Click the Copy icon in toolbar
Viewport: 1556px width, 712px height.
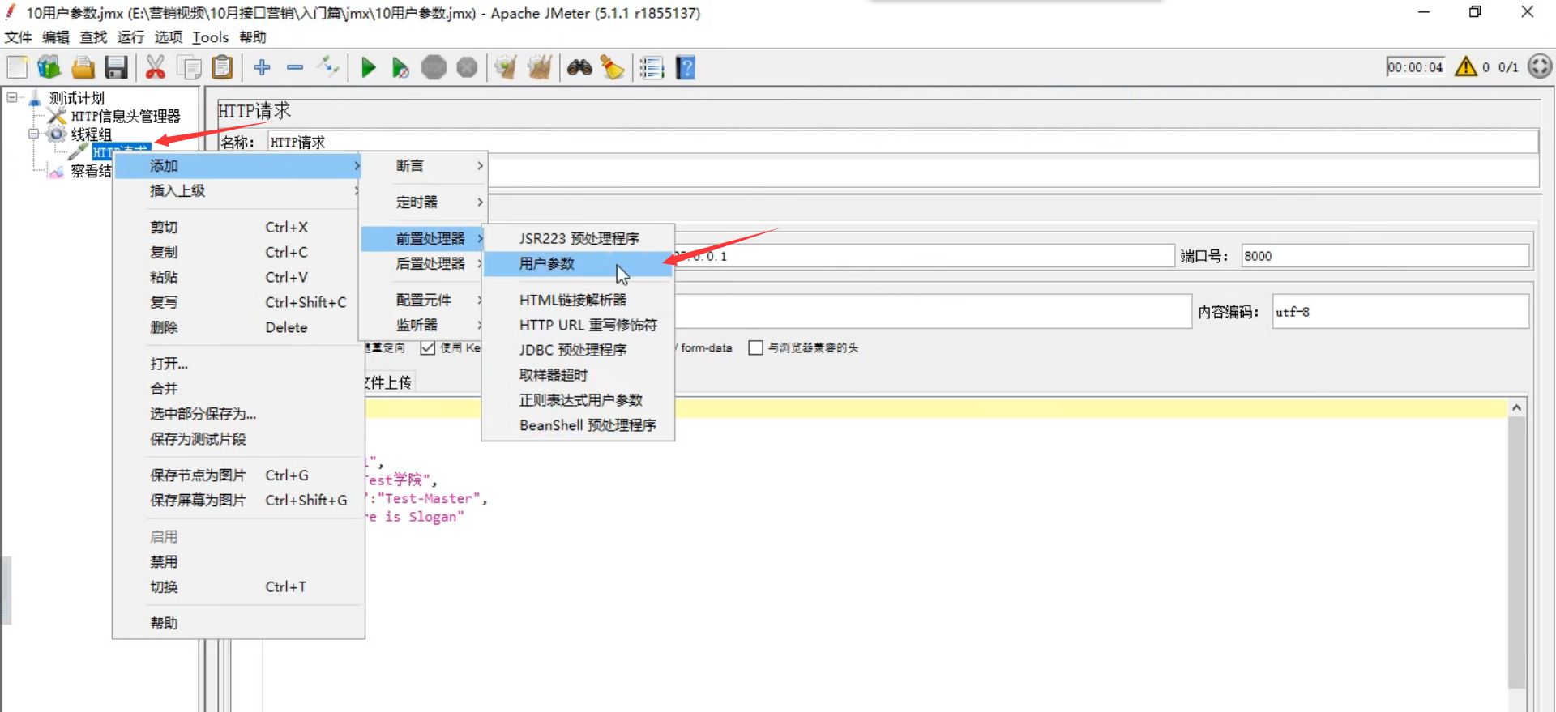point(189,67)
